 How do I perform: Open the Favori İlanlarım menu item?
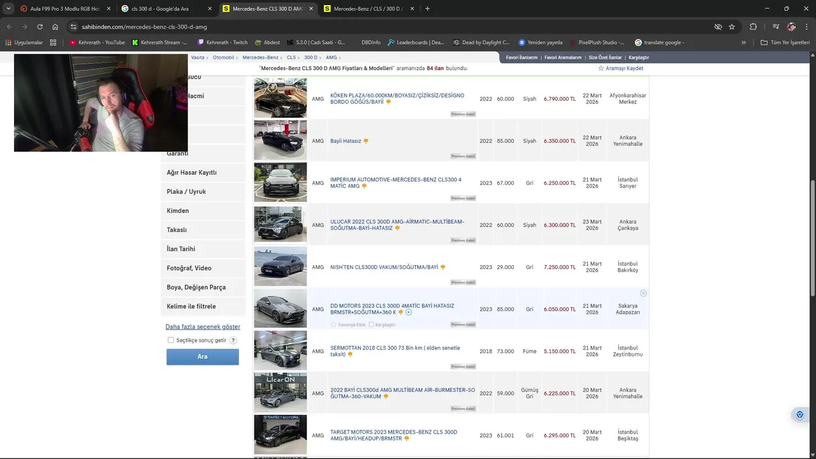tap(521, 57)
